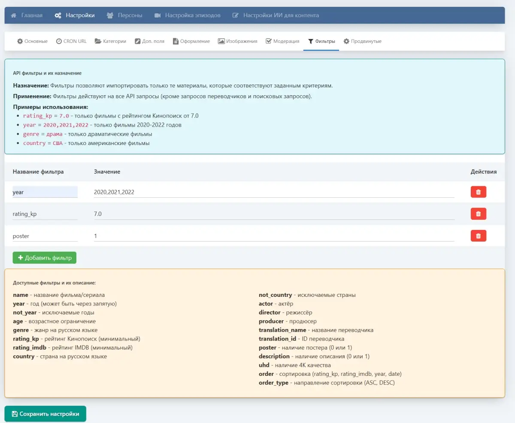The height and width of the screenshot is (423, 515).
Task: Switch to the Продвинутые tab
Action: click(362, 41)
